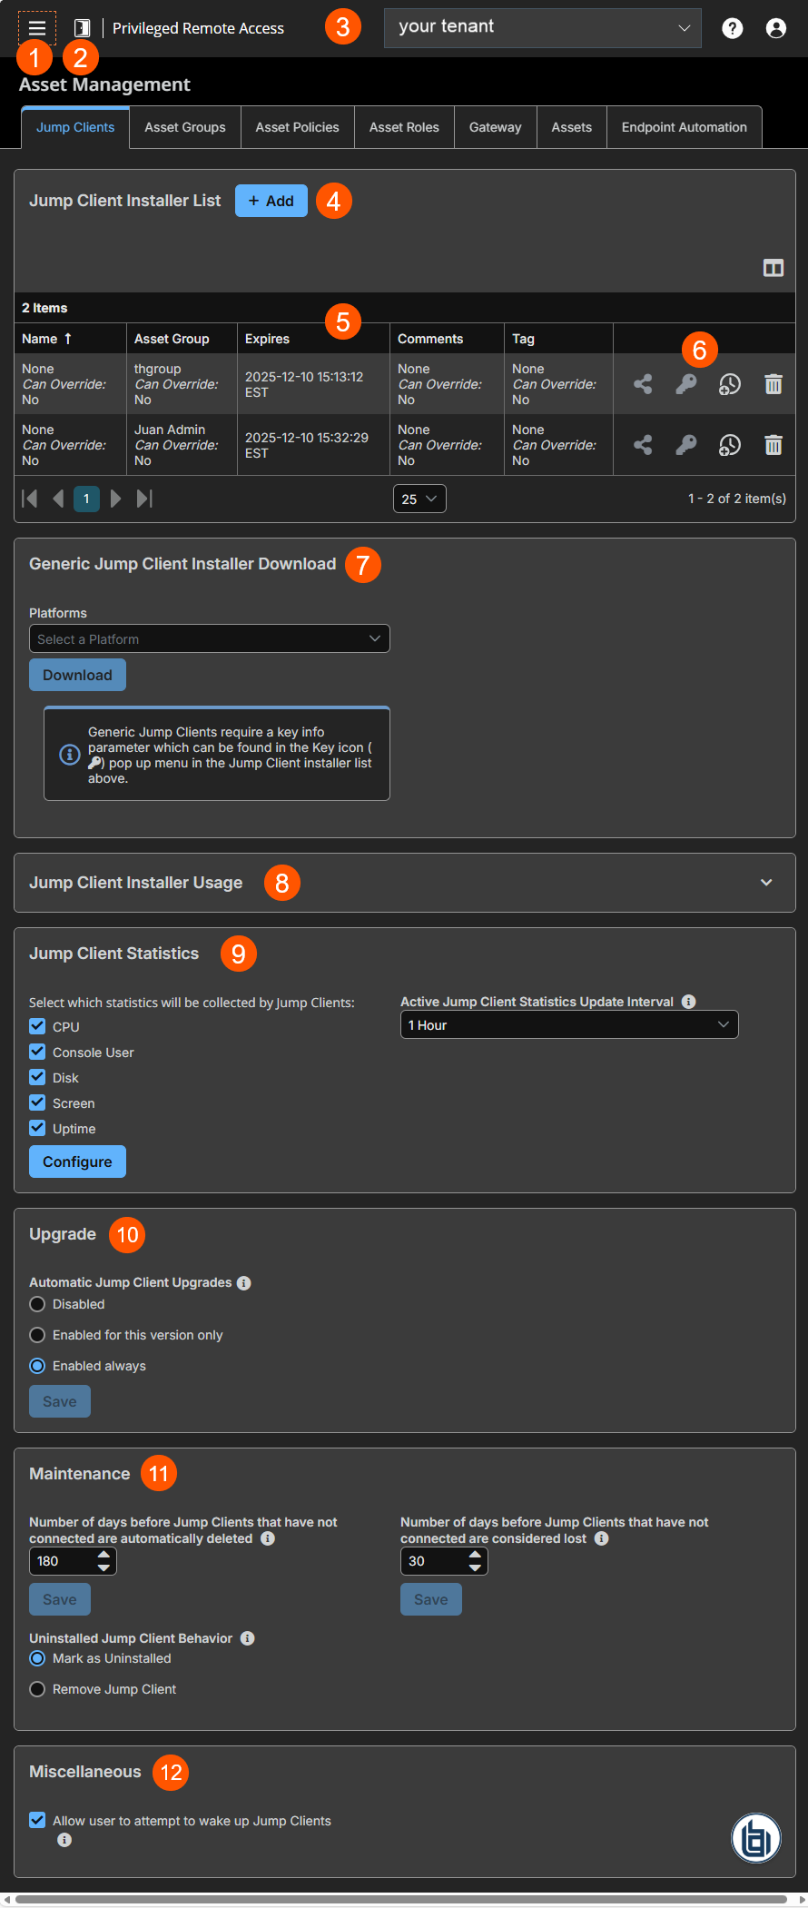808x1908 pixels.
Task: Click the Download button under Platforms
Action: 78,675
